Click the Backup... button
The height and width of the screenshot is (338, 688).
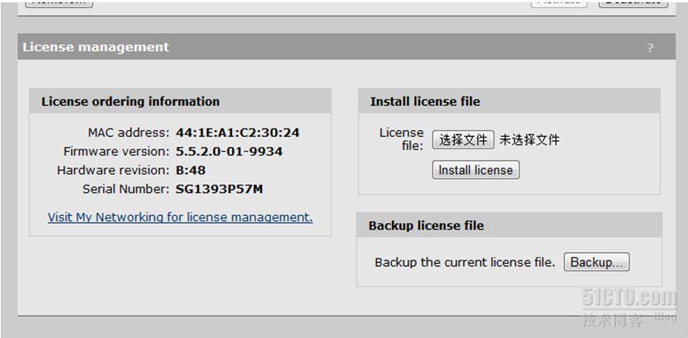tap(597, 262)
